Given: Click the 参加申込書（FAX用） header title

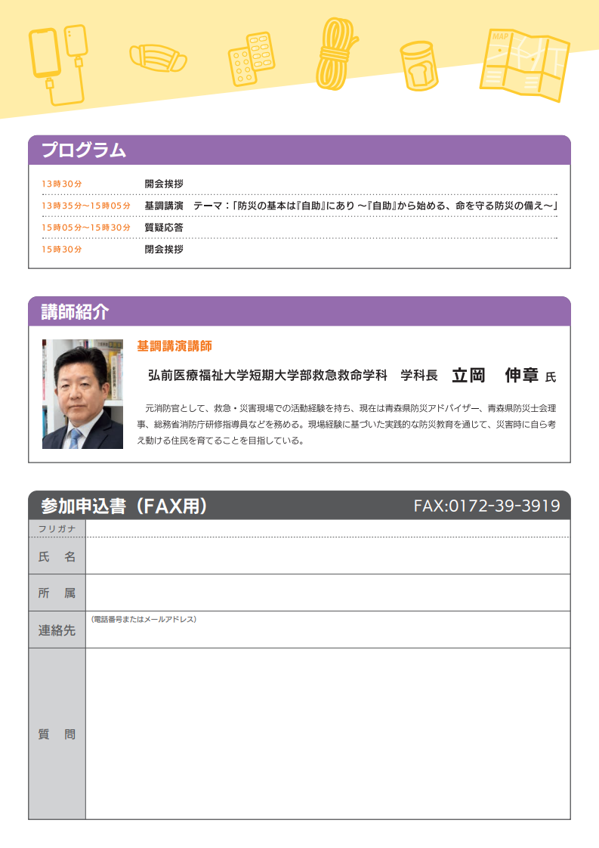Looking at the screenshot, I should 125,506.
